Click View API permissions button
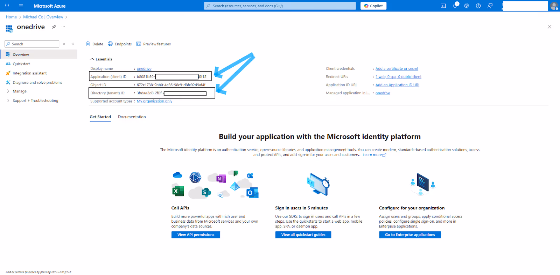This screenshot has width=560, height=275. tap(196, 235)
